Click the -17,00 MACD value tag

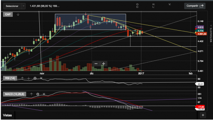[200, 107]
